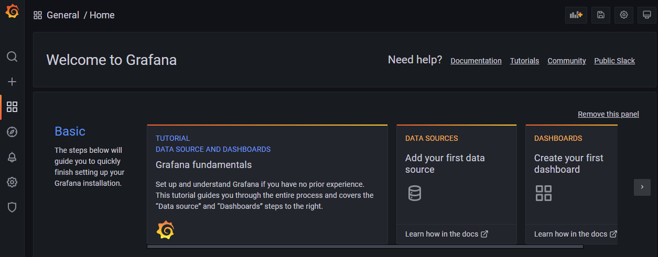The width and height of the screenshot is (658, 257).
Task: Save the dashboard with disk icon
Action: pyautogui.click(x=601, y=15)
